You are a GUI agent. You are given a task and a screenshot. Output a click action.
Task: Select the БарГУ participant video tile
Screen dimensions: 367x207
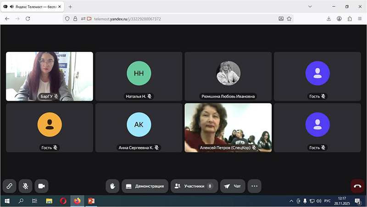tap(50, 76)
